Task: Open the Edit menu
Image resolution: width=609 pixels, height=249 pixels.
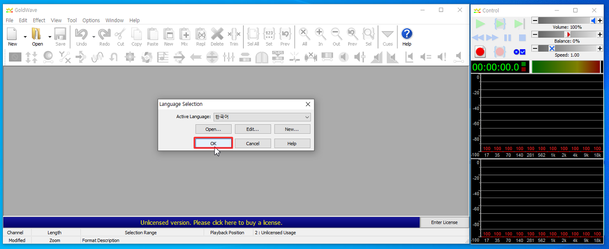Action: click(23, 20)
